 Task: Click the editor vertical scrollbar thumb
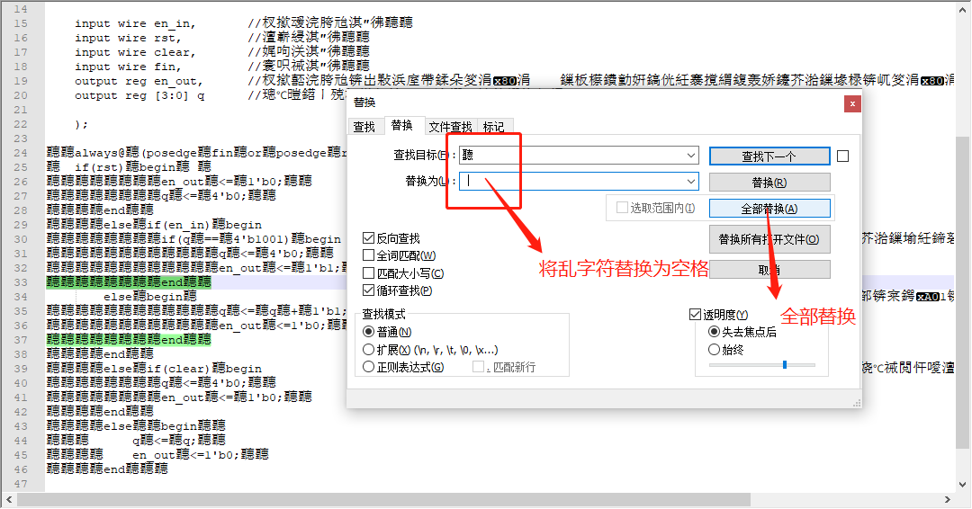tap(962, 291)
